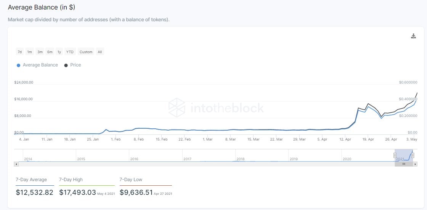Show All historical data
The width and height of the screenshot is (427, 210).
[x=100, y=52]
